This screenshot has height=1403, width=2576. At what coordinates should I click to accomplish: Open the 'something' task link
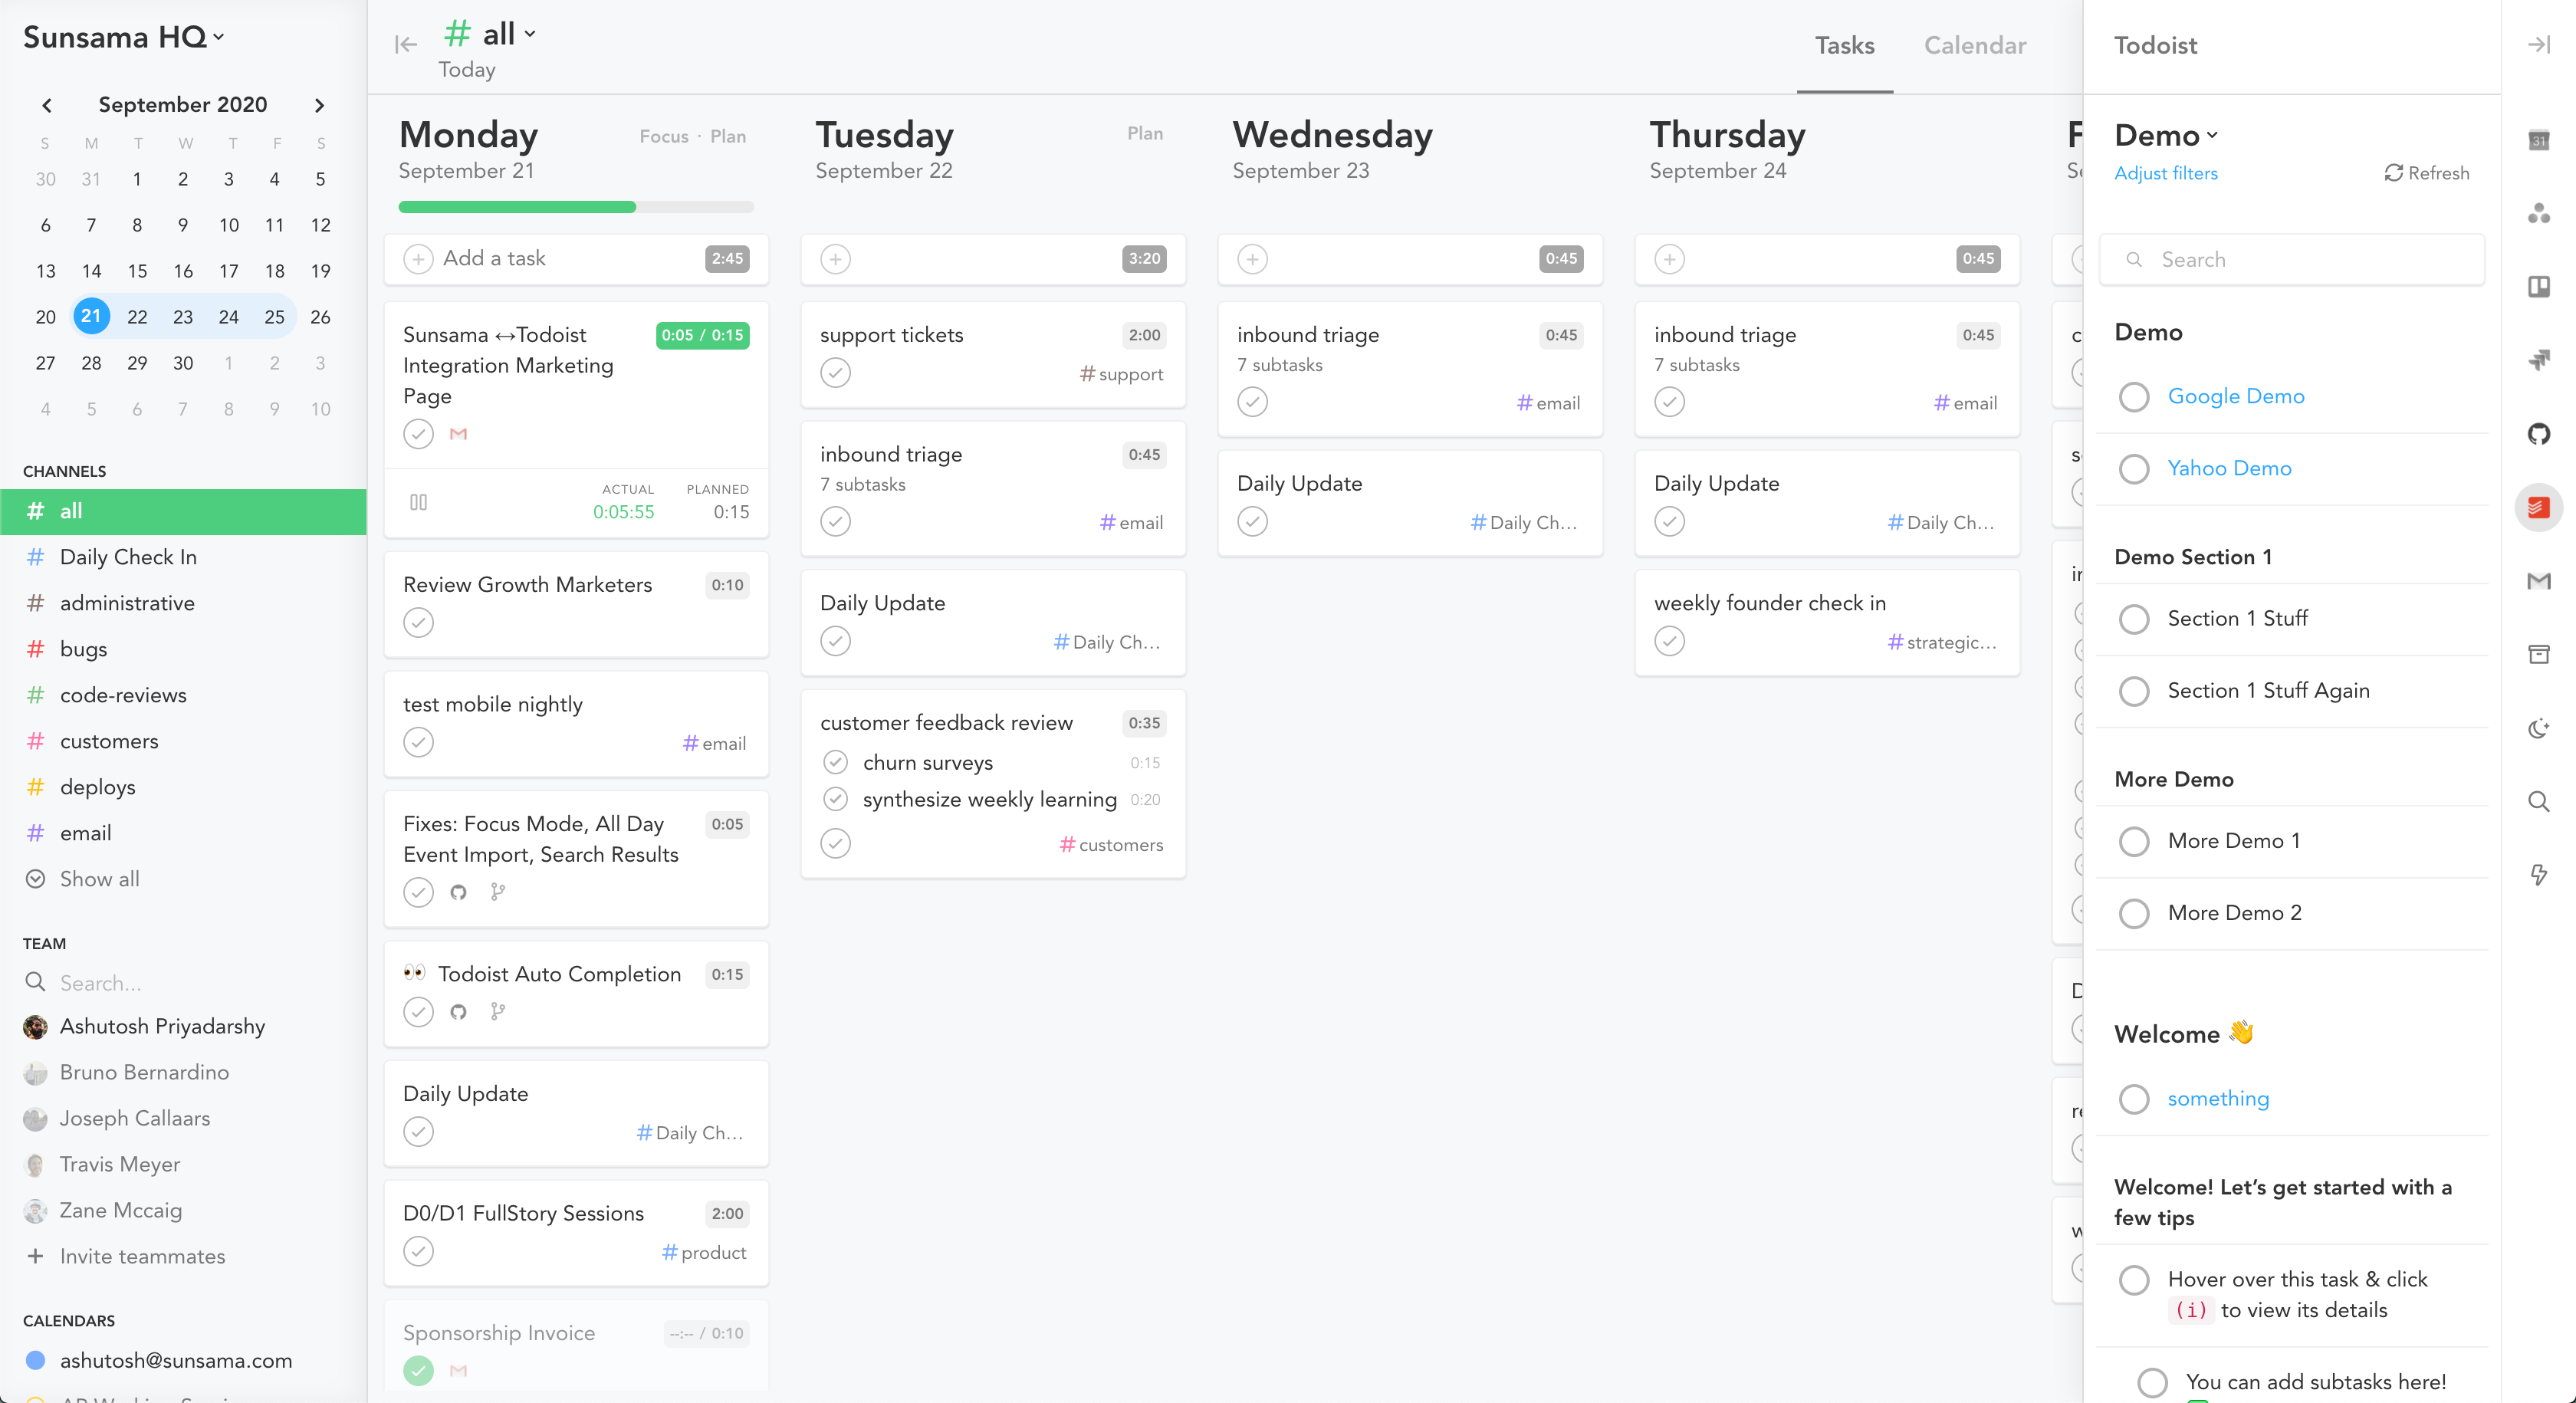click(x=2218, y=1098)
